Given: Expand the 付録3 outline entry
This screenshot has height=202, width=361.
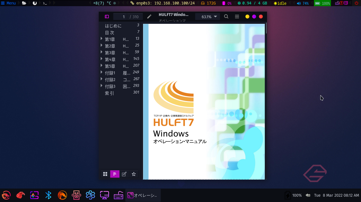Looking at the screenshot, I should [102, 85].
